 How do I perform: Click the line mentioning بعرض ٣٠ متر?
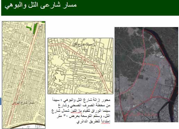[x=84, y=116]
